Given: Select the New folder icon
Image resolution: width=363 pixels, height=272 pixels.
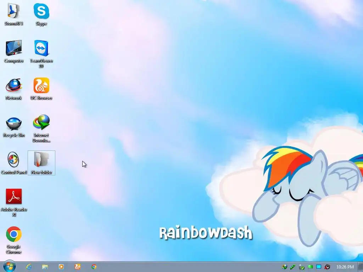Looking at the screenshot, I should [41, 163].
